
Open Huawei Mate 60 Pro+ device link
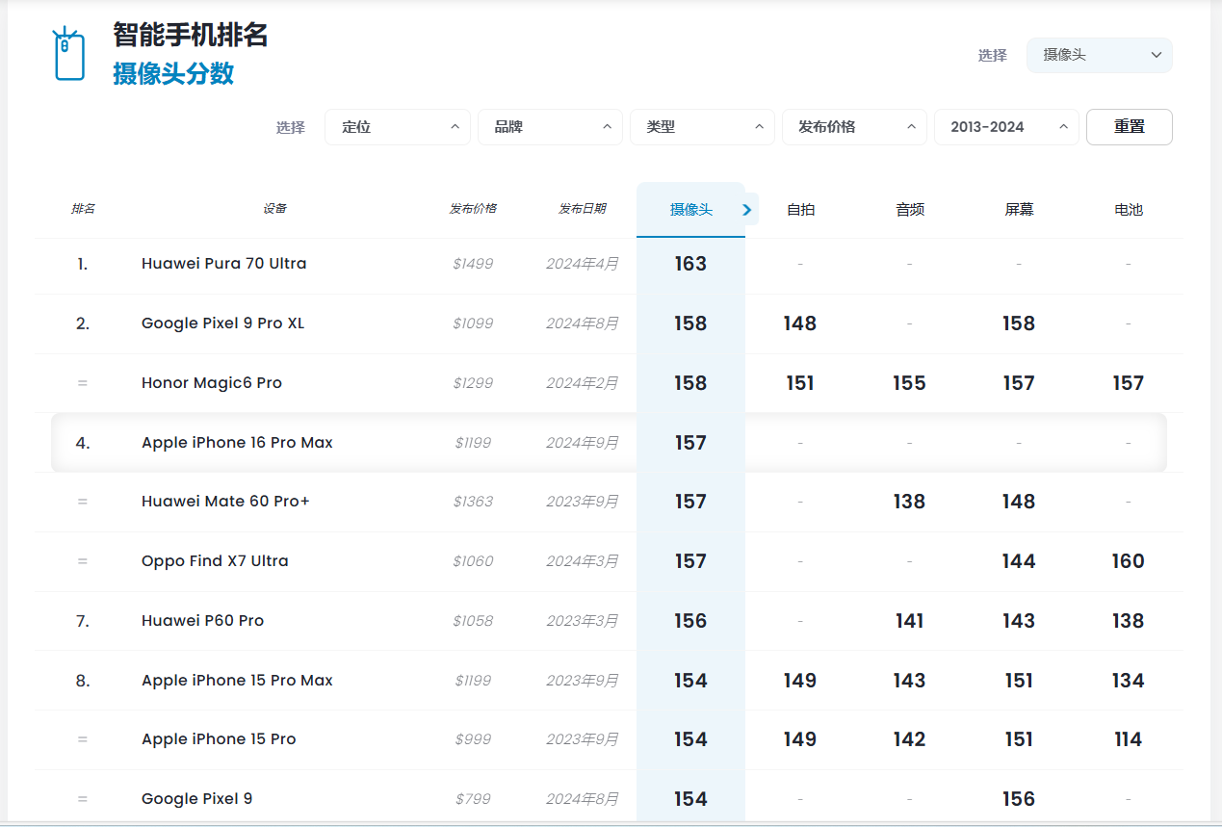point(225,502)
